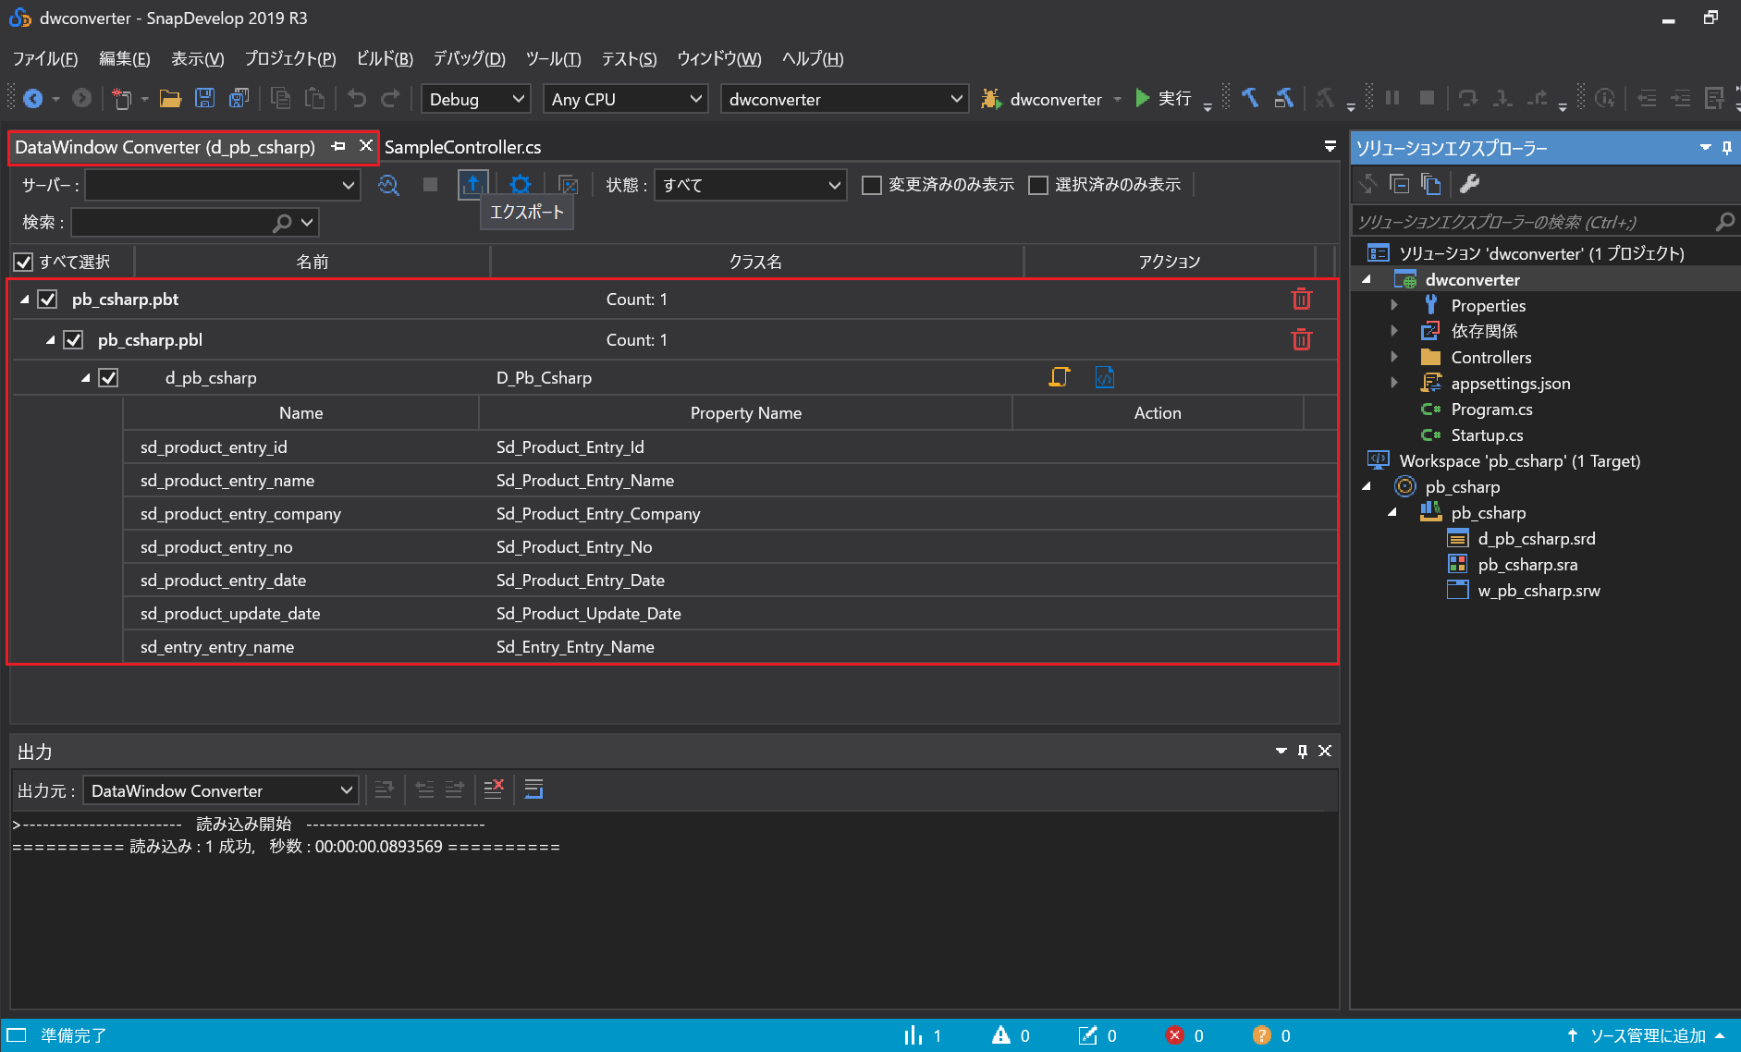Open Solution Explorer properties with wrench icon
1741x1052 pixels.
coord(1469,184)
